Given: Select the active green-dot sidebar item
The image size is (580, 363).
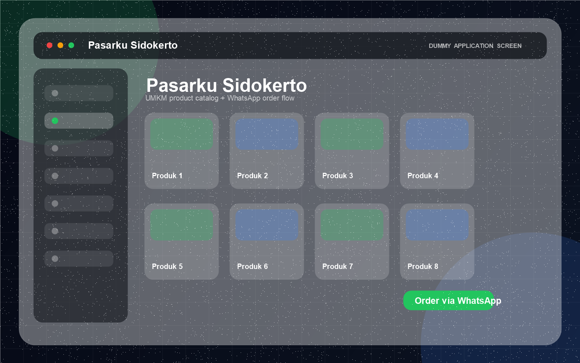Looking at the screenshot, I should click(x=79, y=121).
